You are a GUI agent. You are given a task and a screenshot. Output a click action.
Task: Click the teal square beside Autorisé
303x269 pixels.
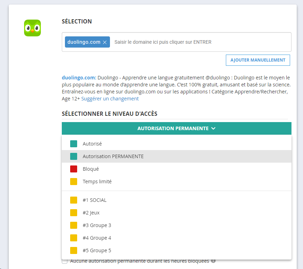[x=73, y=143]
